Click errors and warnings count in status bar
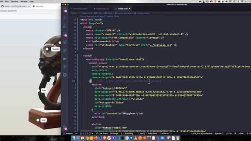Viewport: 251px width, 141px height. click(87, 134)
